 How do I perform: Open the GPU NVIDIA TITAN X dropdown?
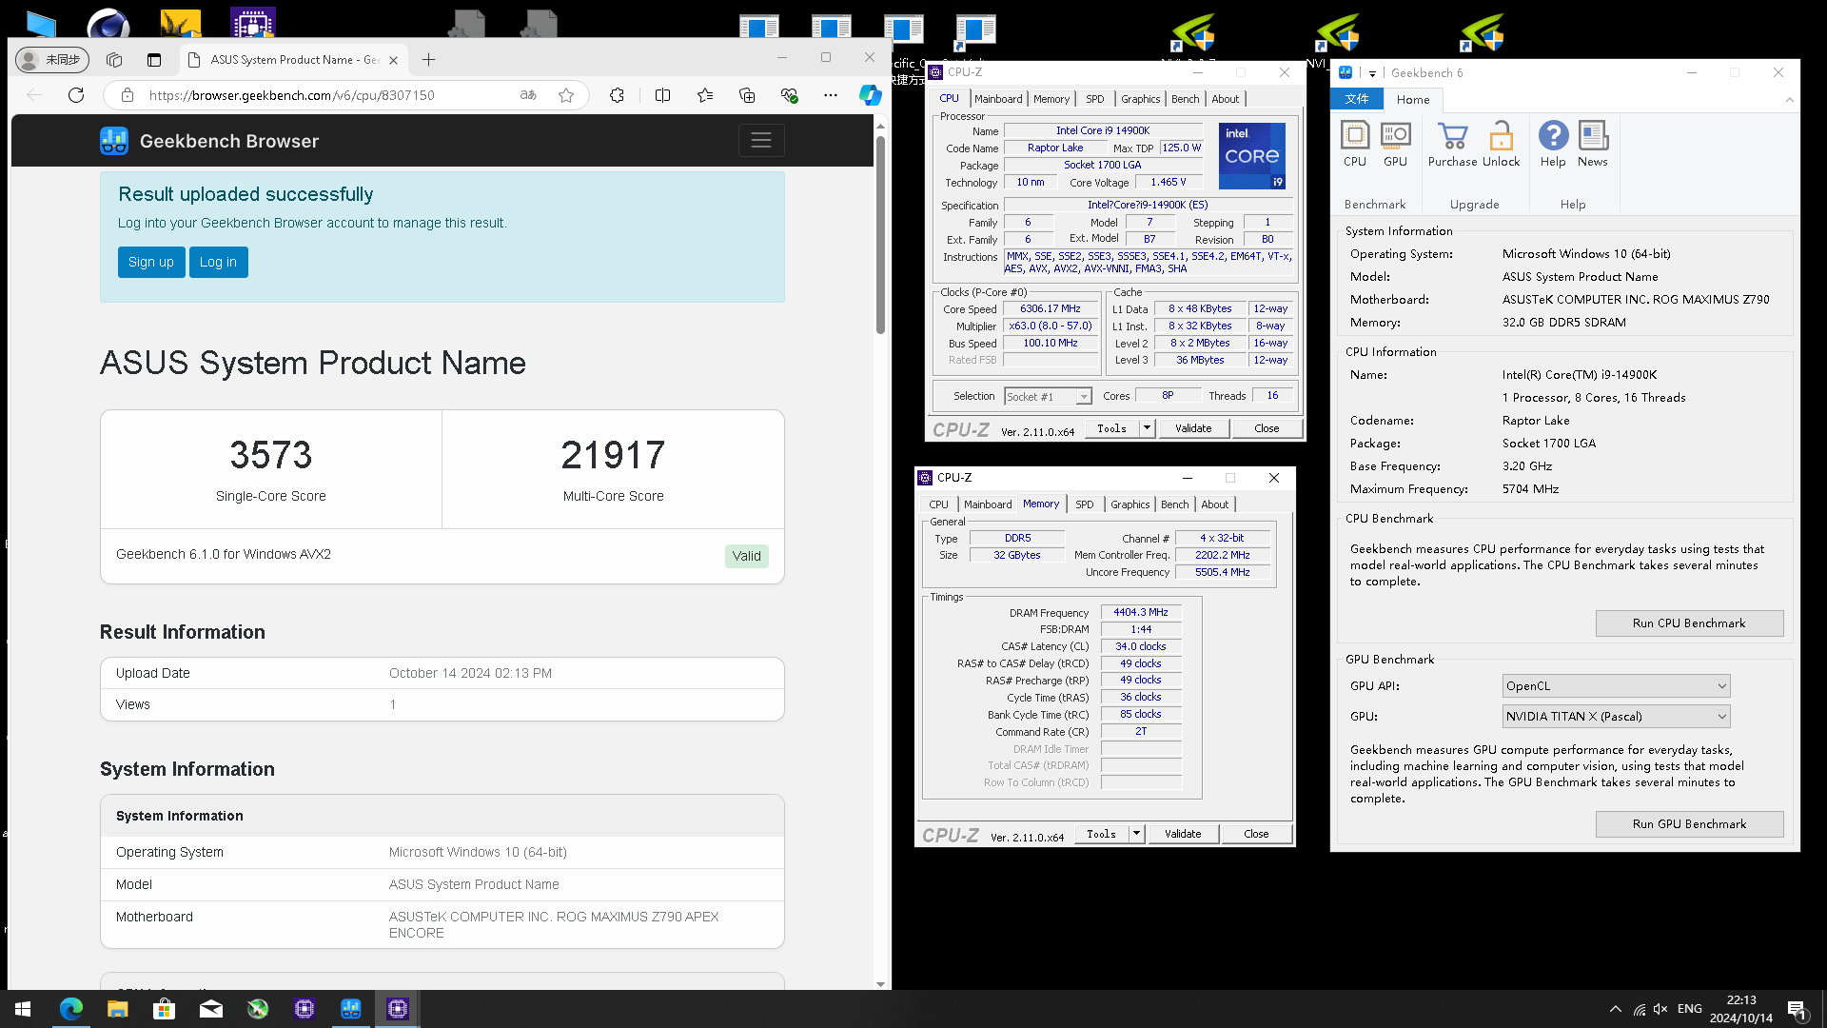[x=1616, y=717]
